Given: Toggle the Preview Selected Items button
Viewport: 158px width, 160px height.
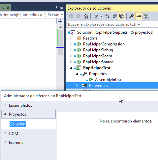Looking at the screenshot, I should click(x=139, y=16).
